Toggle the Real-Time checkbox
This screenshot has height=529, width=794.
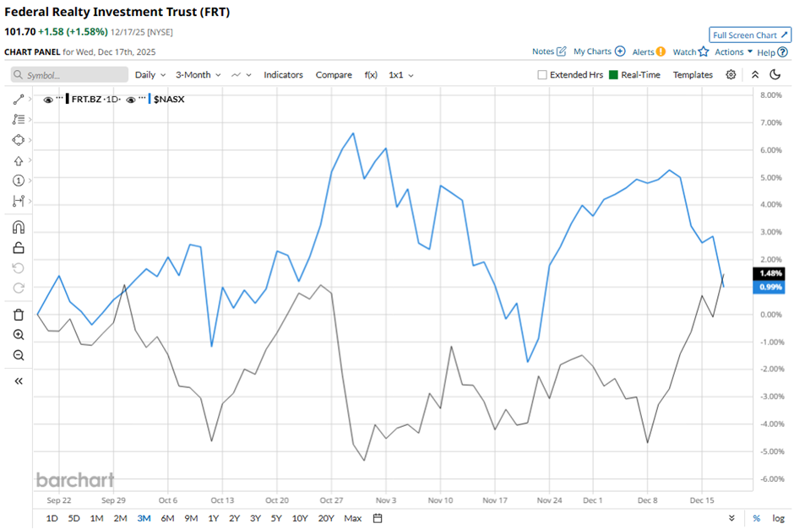pyautogui.click(x=613, y=75)
